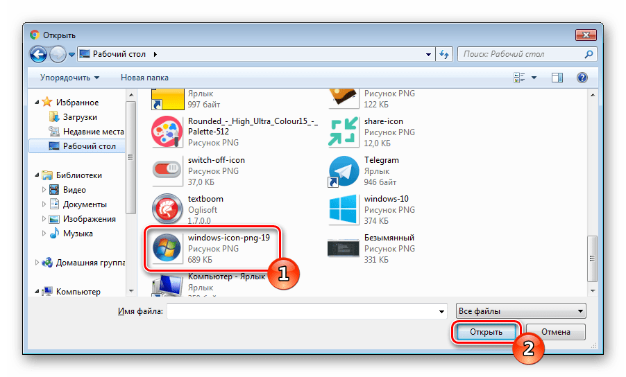Click the file list scroll down arrow
Screen dimensions: 626x377
point(593,291)
